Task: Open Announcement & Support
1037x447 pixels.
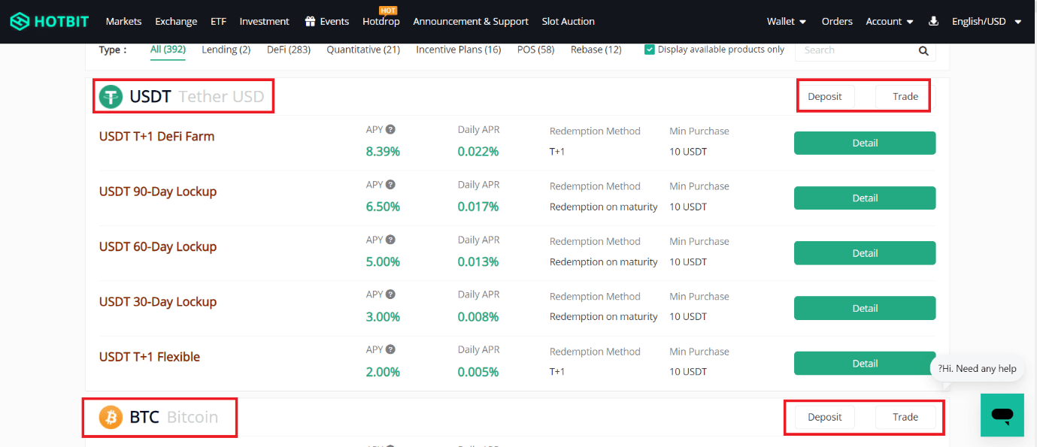Action: point(471,21)
